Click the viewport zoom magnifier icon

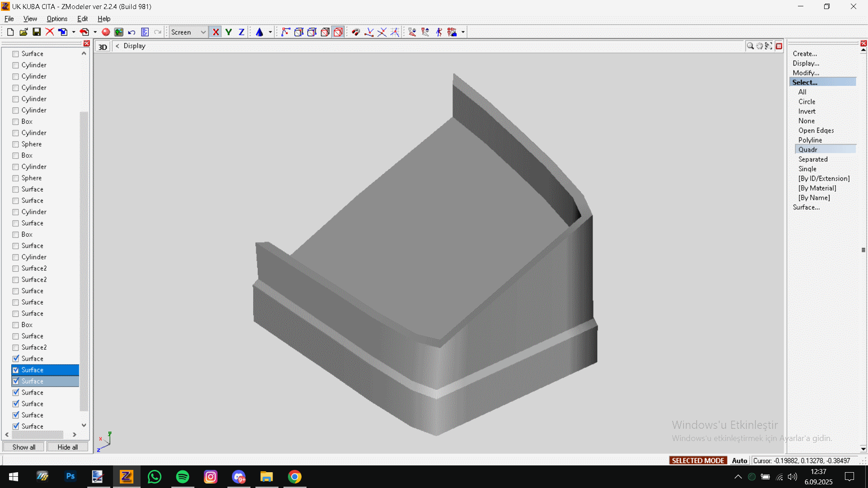pos(750,46)
